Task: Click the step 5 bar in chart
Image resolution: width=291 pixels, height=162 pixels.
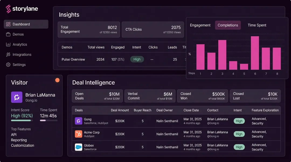Action: [244, 67]
